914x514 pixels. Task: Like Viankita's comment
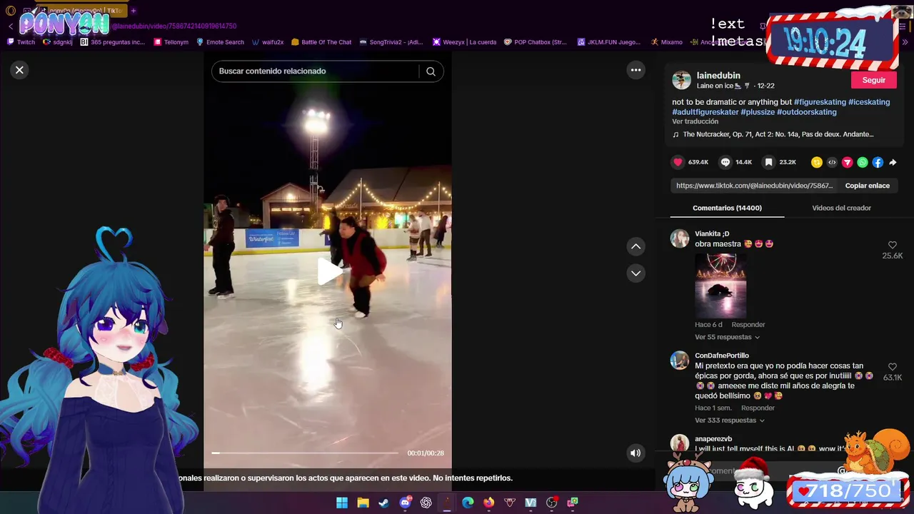coord(892,245)
